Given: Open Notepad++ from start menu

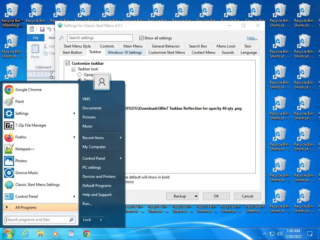Looking at the screenshot, I should (41, 149).
